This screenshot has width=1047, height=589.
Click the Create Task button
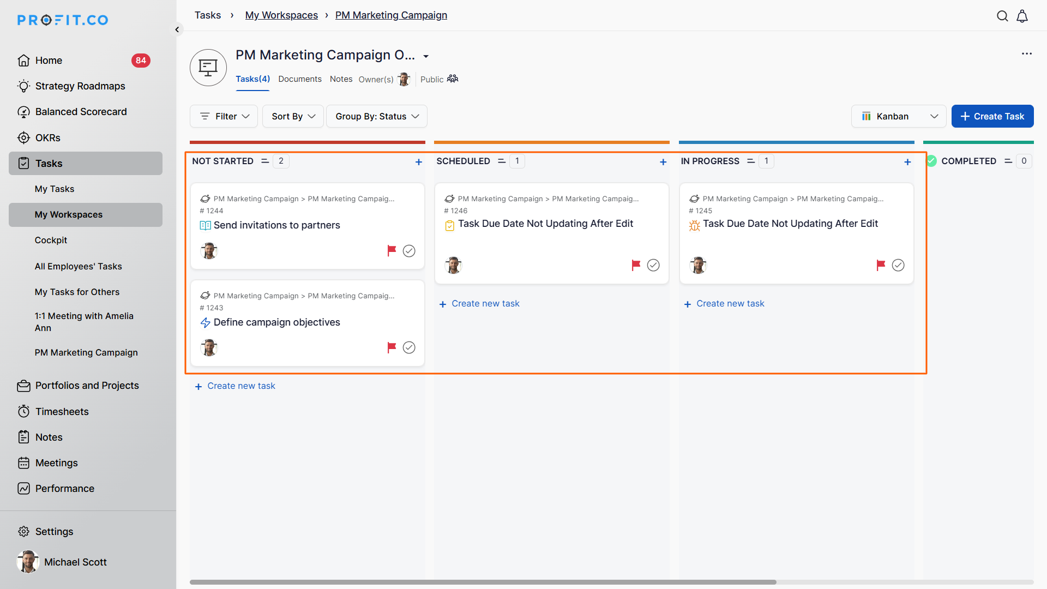coord(992,116)
